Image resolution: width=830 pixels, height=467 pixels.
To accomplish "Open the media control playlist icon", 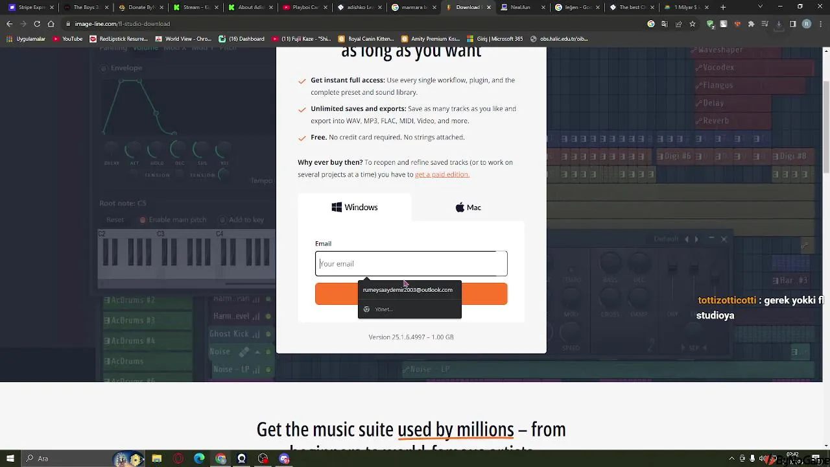I will (x=765, y=24).
